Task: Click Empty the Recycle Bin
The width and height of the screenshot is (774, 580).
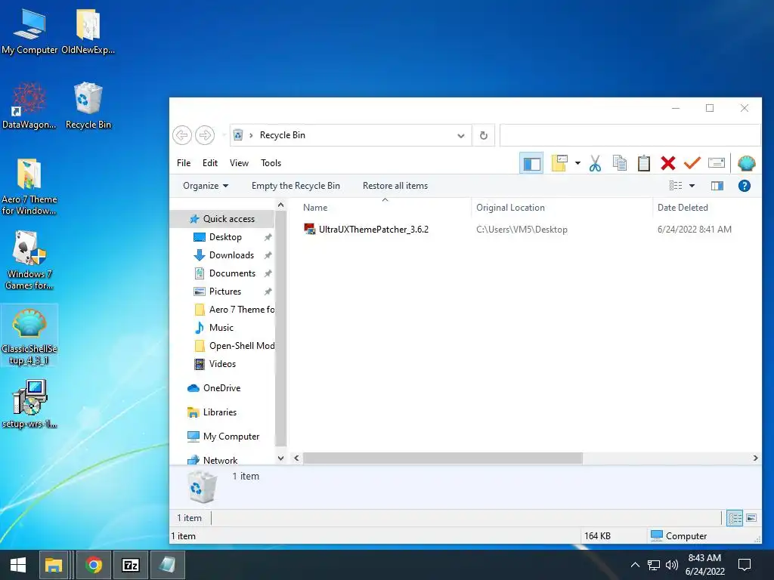Action: pyautogui.click(x=296, y=186)
